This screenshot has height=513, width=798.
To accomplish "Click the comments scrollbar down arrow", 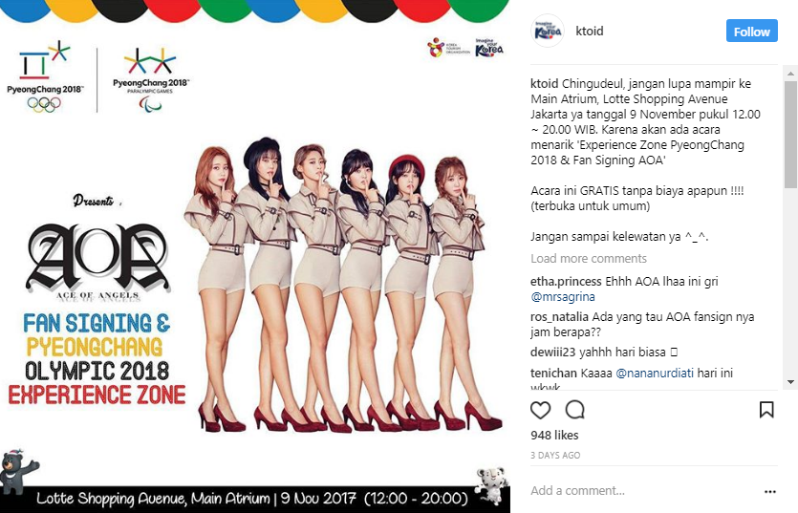I will pos(790,382).
